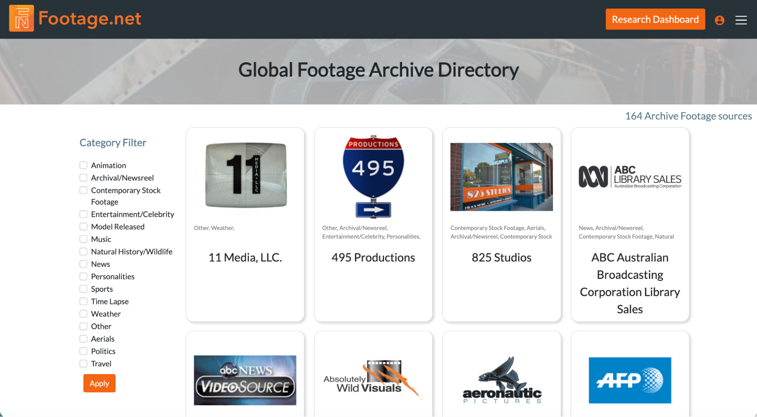
Task: Apply the selected category filters
Action: click(99, 383)
